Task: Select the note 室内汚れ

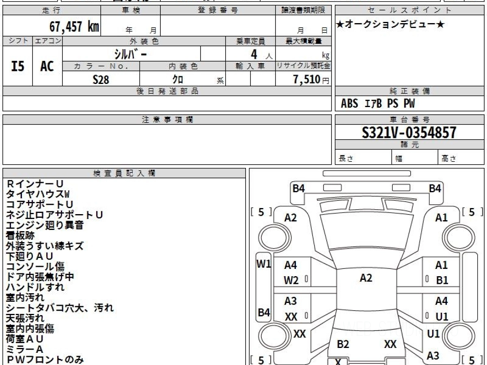Action: click(x=25, y=297)
